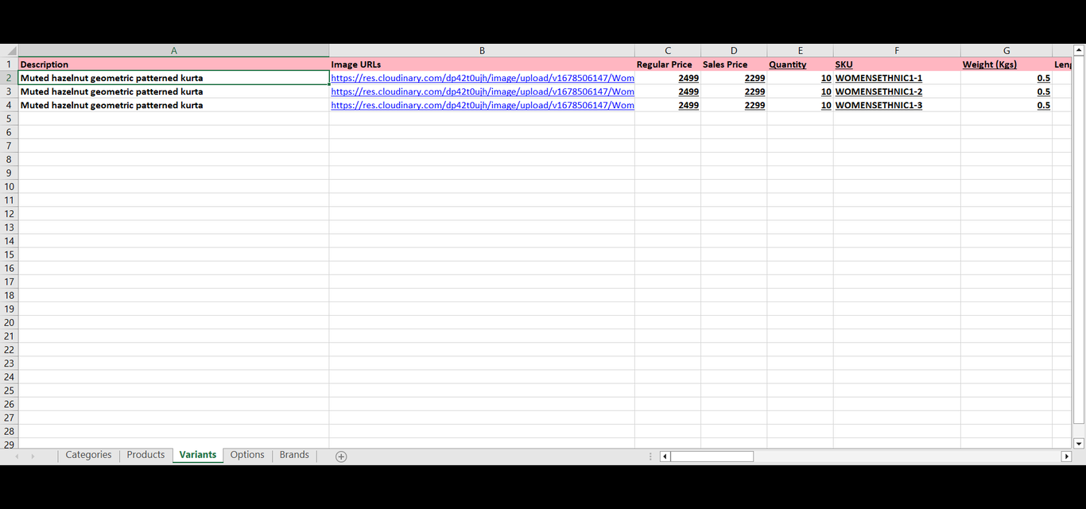The height and width of the screenshot is (509, 1086).
Task: Switch to the Options sheet tab
Action: click(x=247, y=455)
